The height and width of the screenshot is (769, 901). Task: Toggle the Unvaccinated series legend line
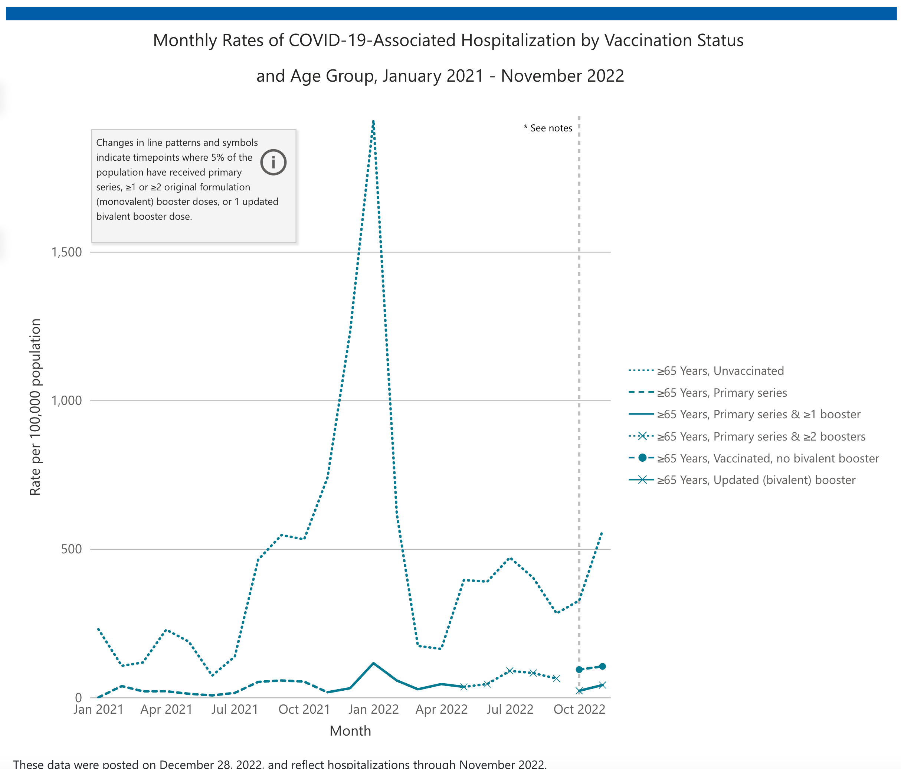click(x=641, y=371)
